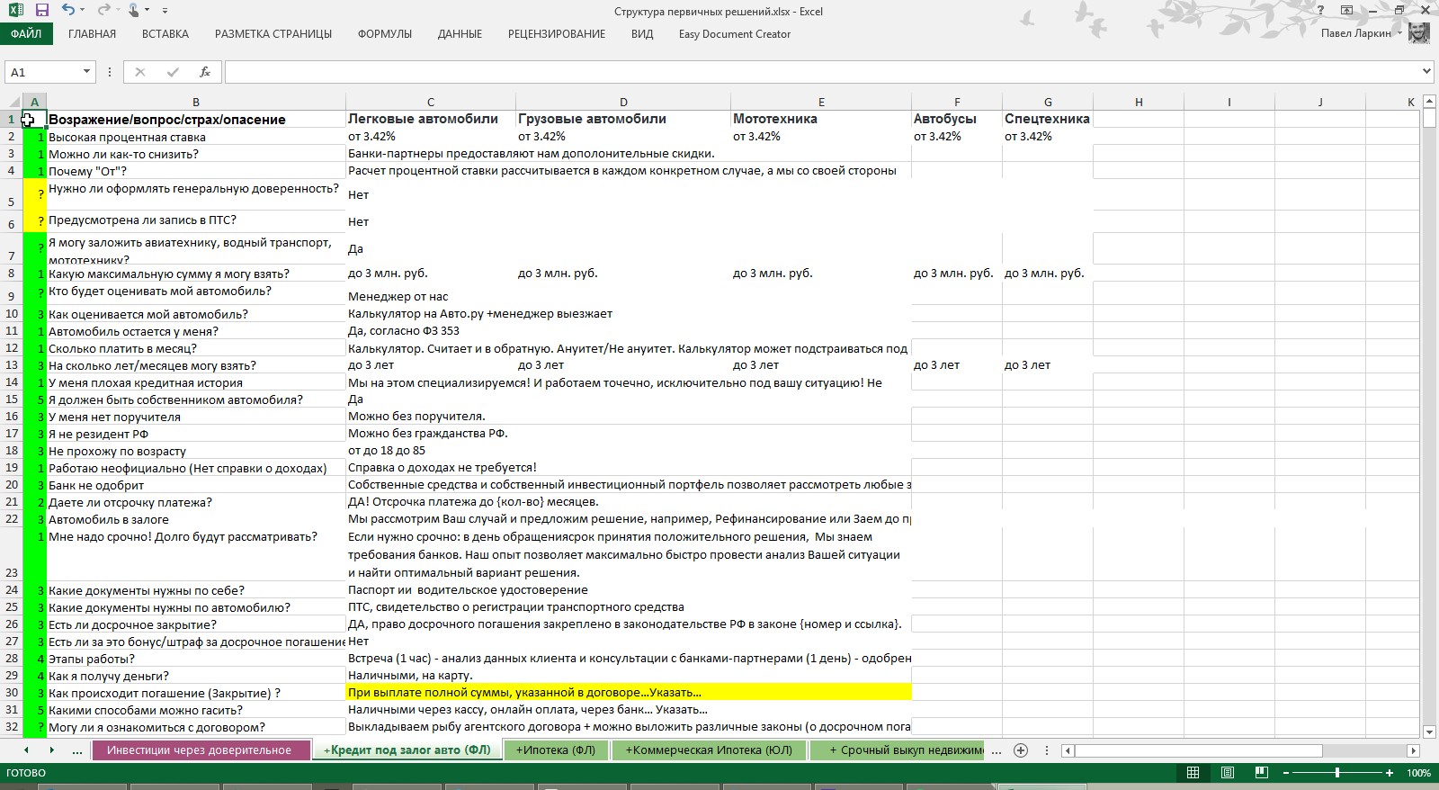The image size is (1439, 790).
Task: Open the Insert Function fx button
Action: point(205,72)
